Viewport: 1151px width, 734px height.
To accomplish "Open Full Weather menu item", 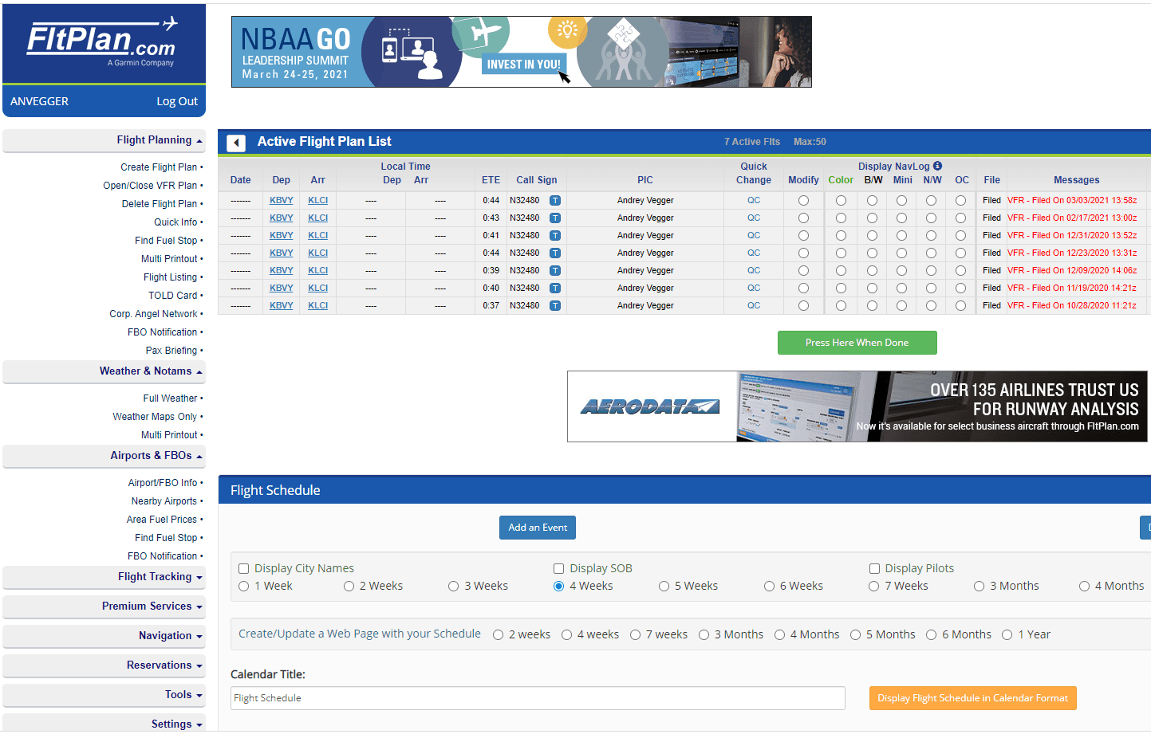I will [x=171, y=398].
